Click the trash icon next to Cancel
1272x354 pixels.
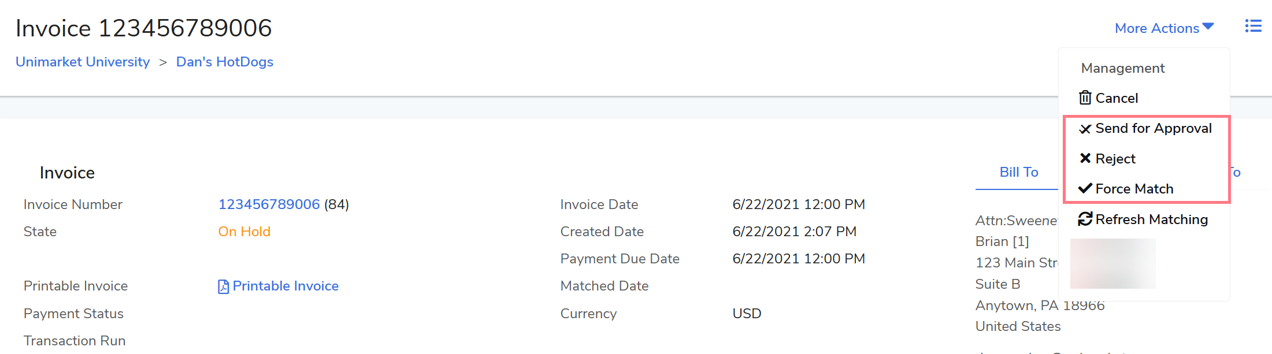(1085, 98)
